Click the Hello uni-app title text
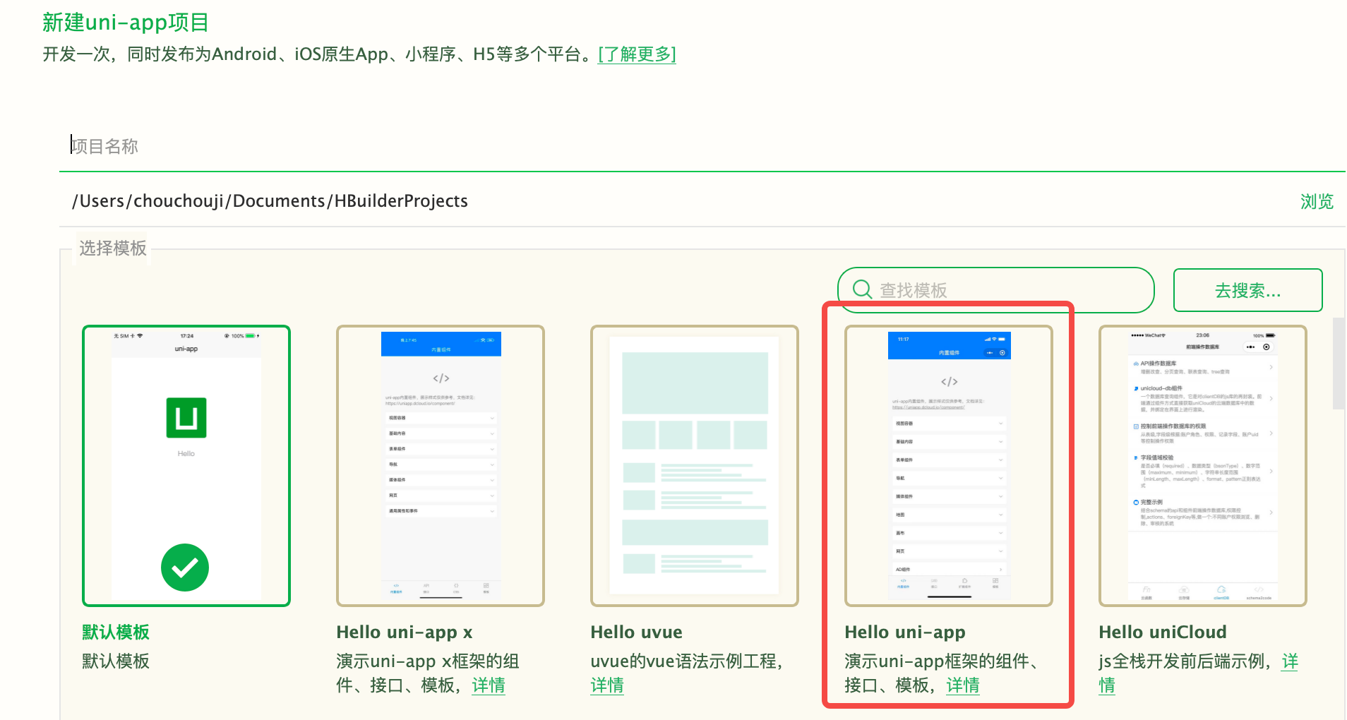Viewport: 1347px width, 720px height. click(905, 632)
